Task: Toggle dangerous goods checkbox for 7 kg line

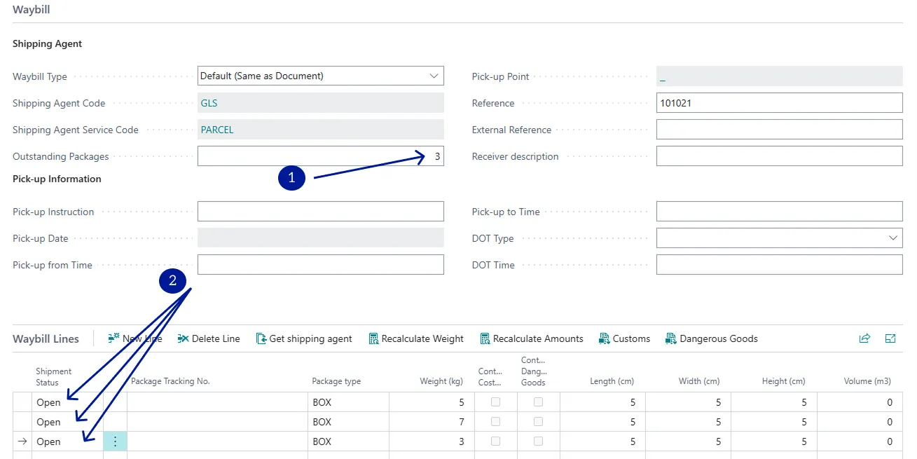Action: 539,422
